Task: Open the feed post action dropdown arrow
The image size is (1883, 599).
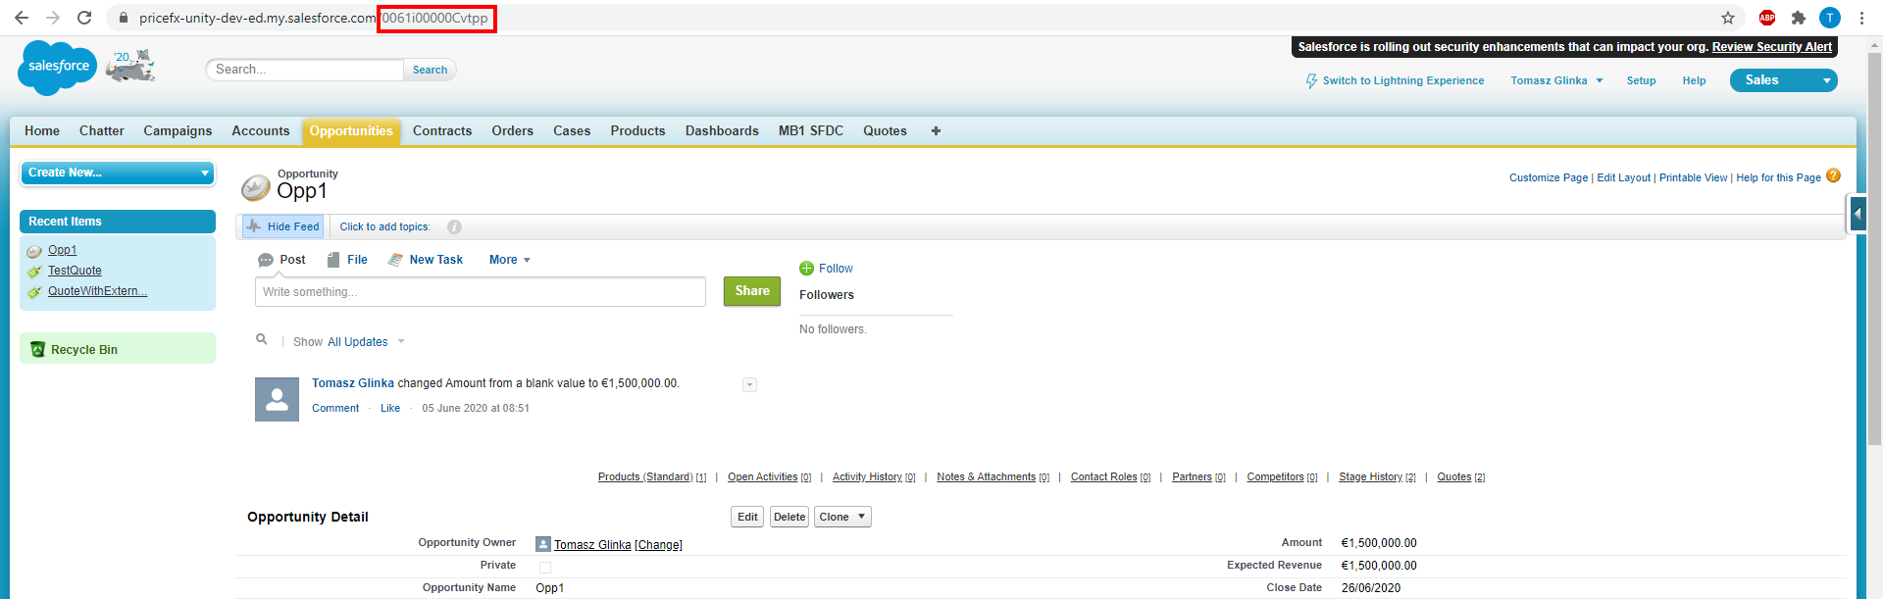Action: (749, 384)
